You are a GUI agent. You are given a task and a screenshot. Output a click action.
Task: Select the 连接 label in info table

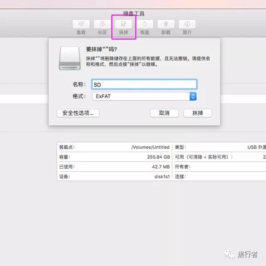tap(180, 177)
